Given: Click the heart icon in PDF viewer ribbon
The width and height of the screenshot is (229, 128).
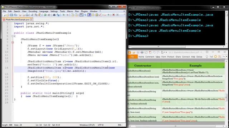Looking at the screenshot, I should [215, 57].
